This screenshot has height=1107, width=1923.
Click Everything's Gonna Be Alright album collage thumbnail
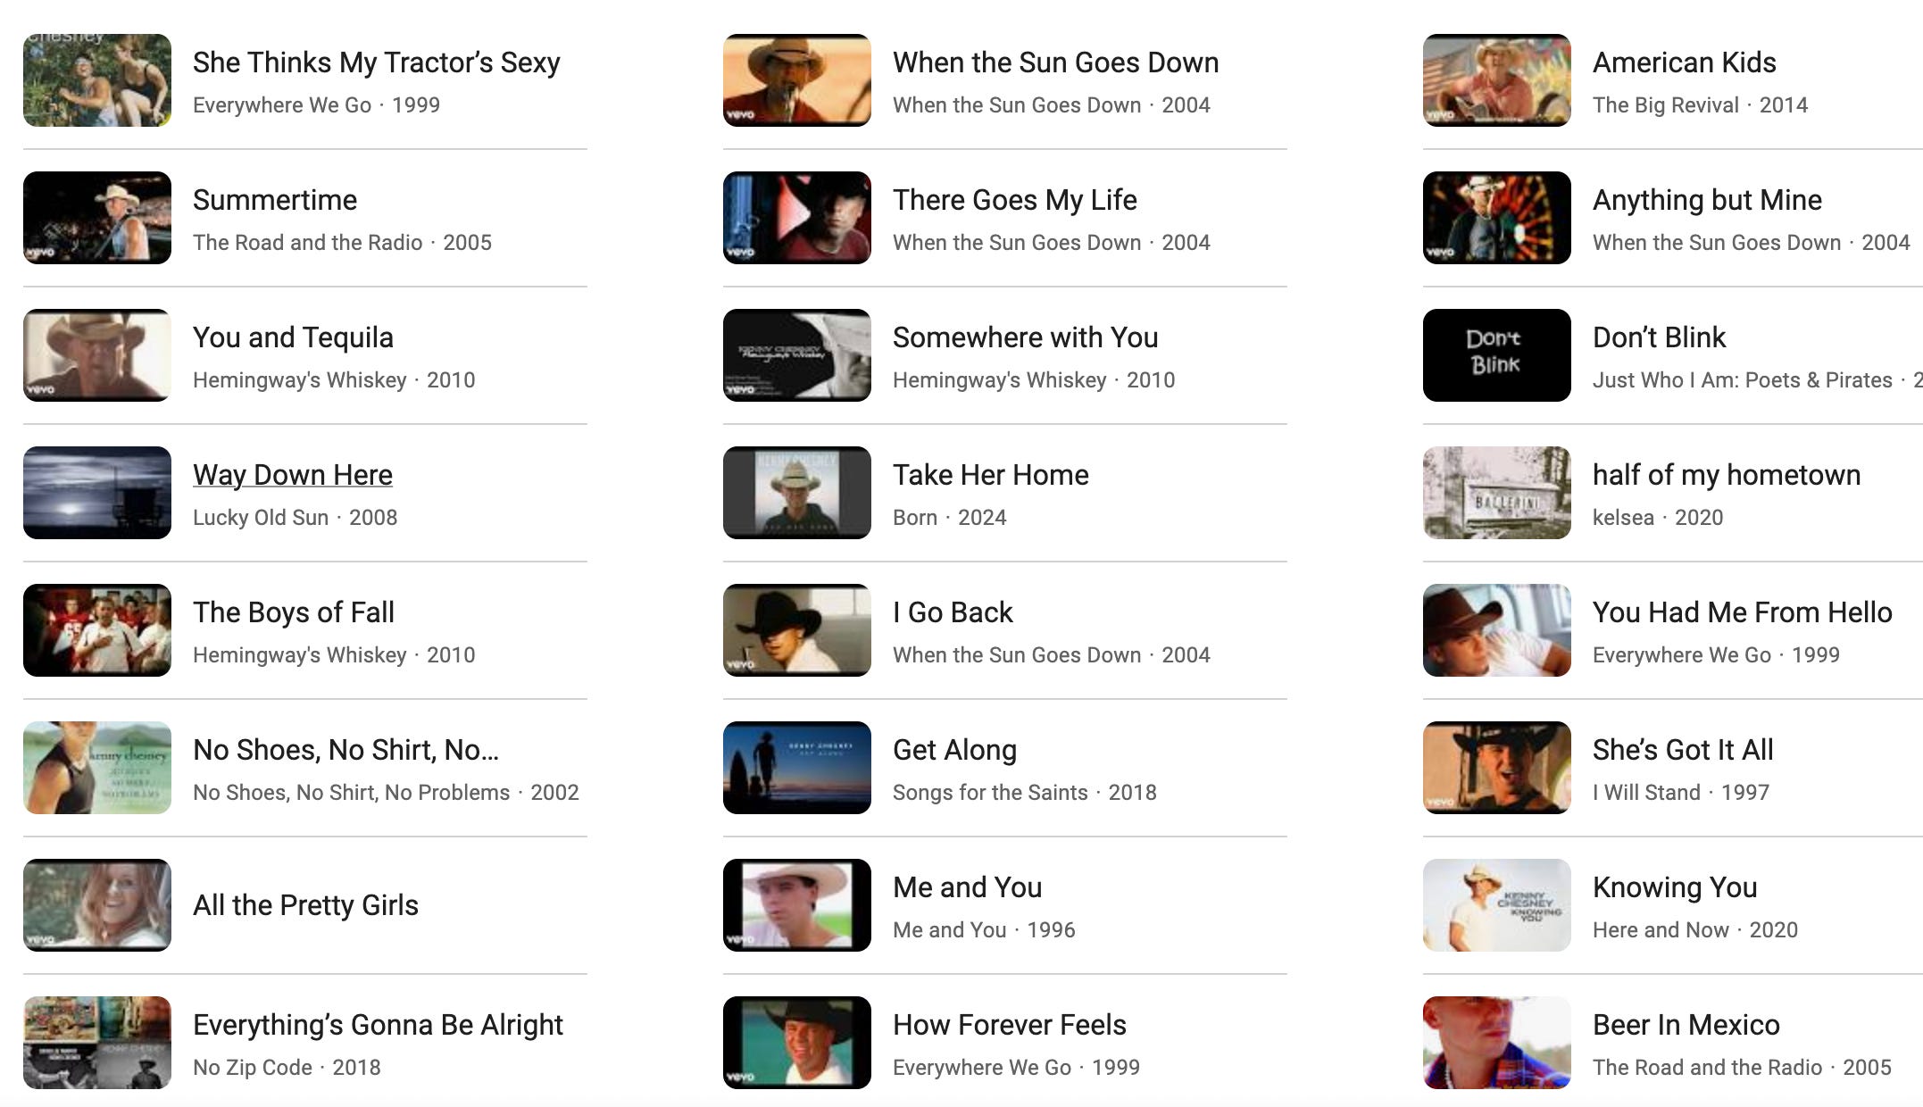coord(97,1043)
